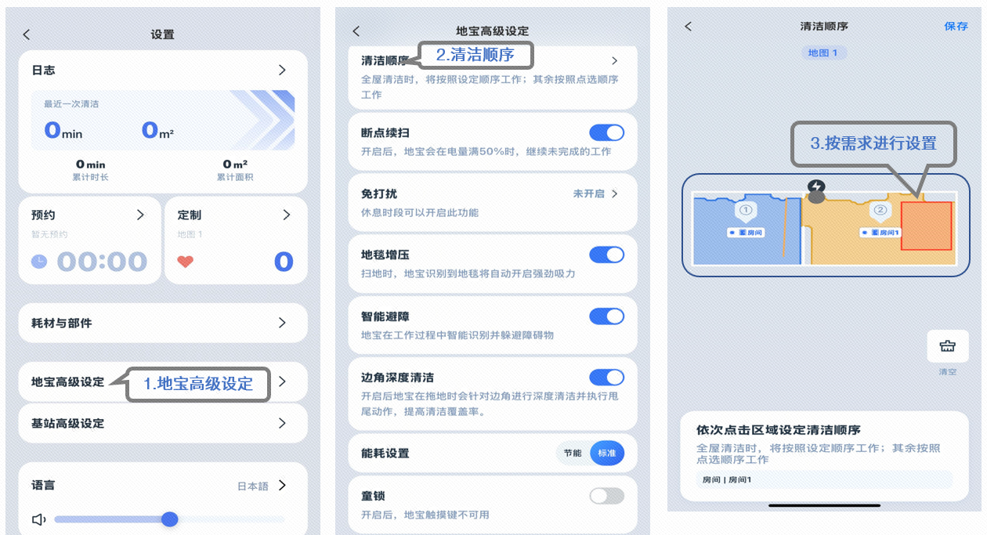
Task: Click 保存 to save cleaning order
Action: (x=956, y=27)
